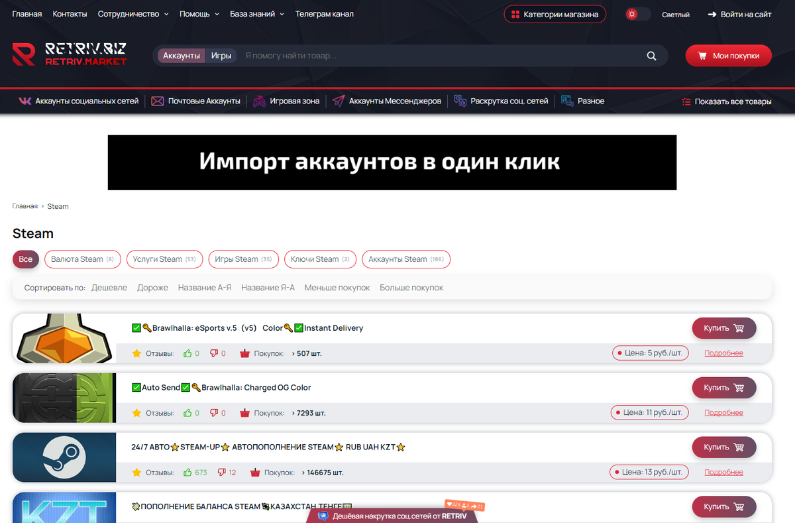Click Главная breadcrumb link
Screen dimensions: 795x523
(25, 206)
